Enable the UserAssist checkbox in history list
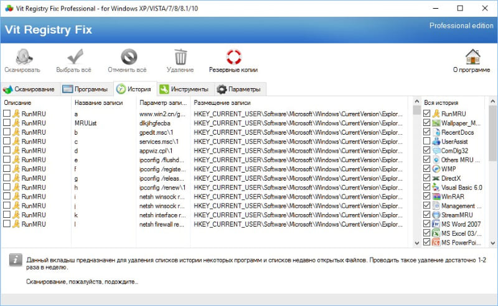498x306 pixels. (427, 141)
